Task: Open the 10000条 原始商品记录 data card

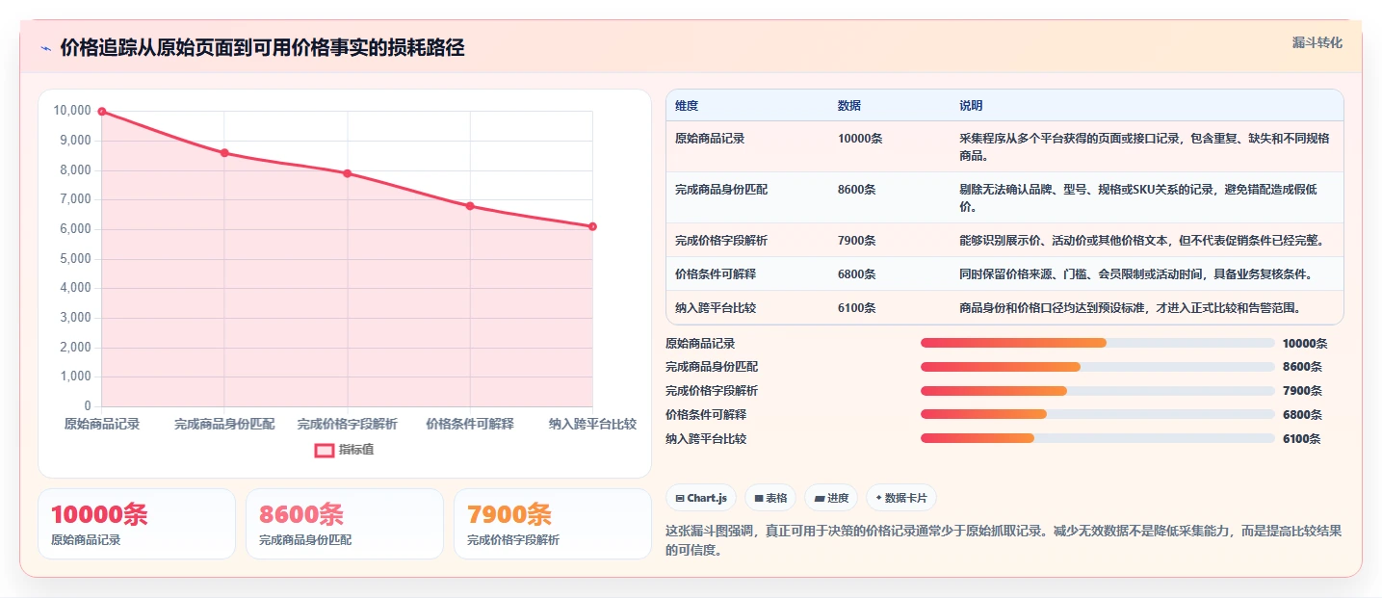Action: pos(137,524)
